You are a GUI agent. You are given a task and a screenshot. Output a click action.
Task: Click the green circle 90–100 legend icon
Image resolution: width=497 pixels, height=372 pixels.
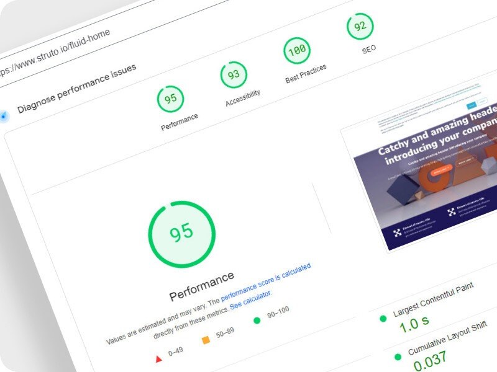[257, 321]
